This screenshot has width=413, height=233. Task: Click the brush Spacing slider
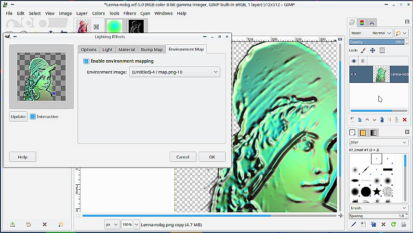377,216
